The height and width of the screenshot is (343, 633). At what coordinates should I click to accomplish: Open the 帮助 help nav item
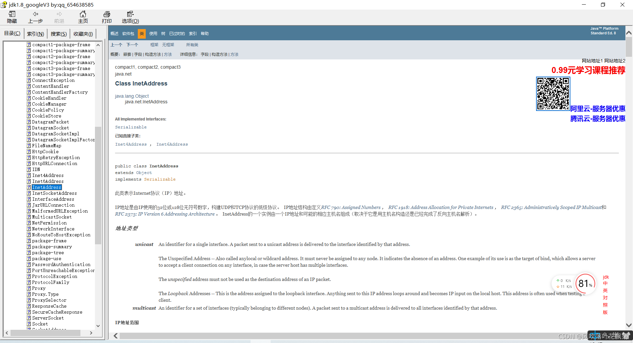pyautogui.click(x=205, y=34)
